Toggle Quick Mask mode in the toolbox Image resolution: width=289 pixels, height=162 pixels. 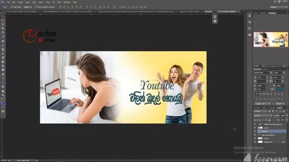pos(3,107)
